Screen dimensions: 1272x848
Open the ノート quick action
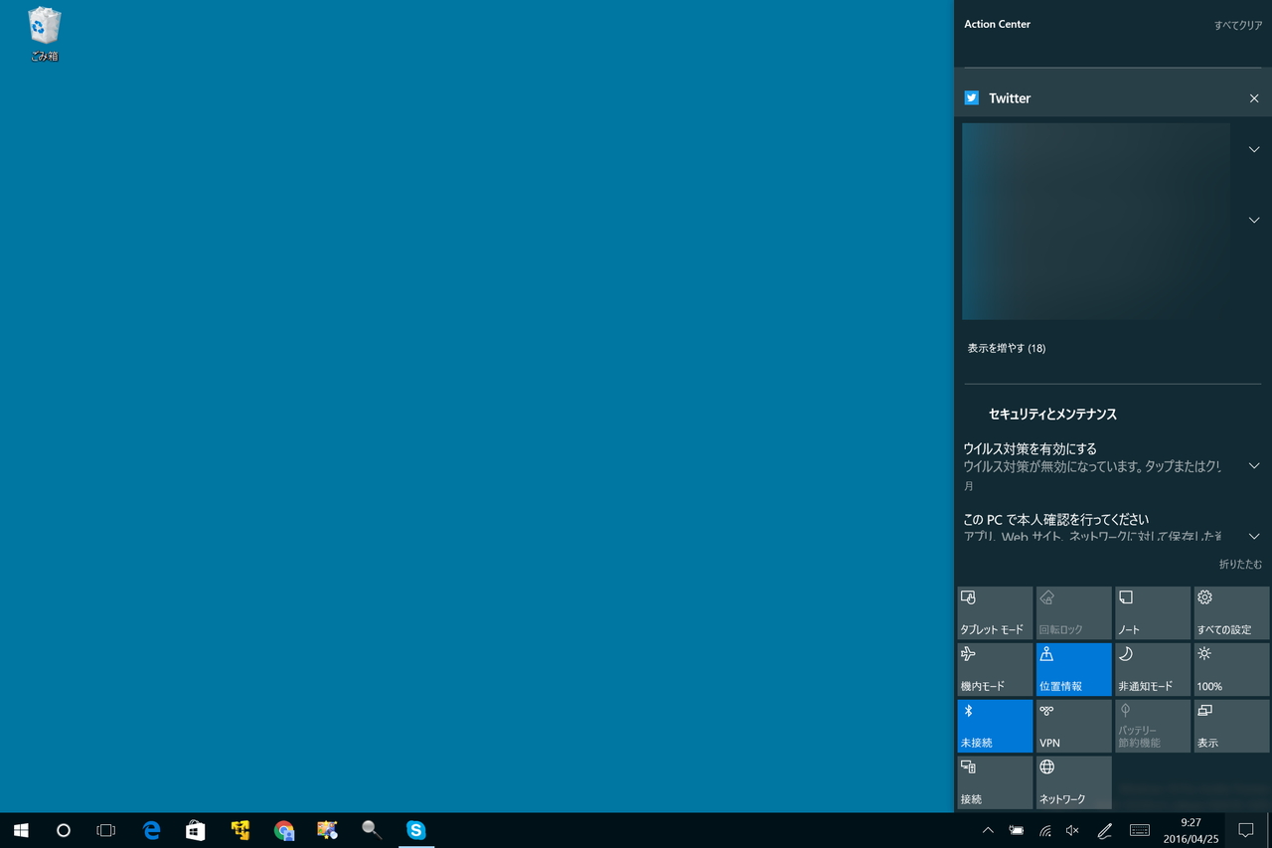[1153, 613]
